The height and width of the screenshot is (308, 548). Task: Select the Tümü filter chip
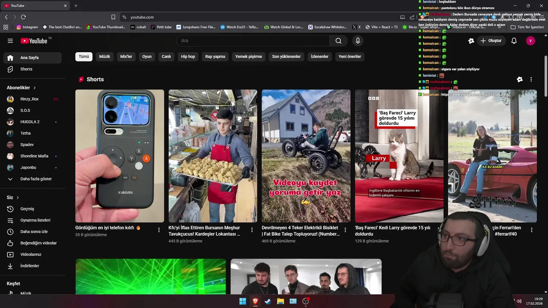click(x=84, y=56)
